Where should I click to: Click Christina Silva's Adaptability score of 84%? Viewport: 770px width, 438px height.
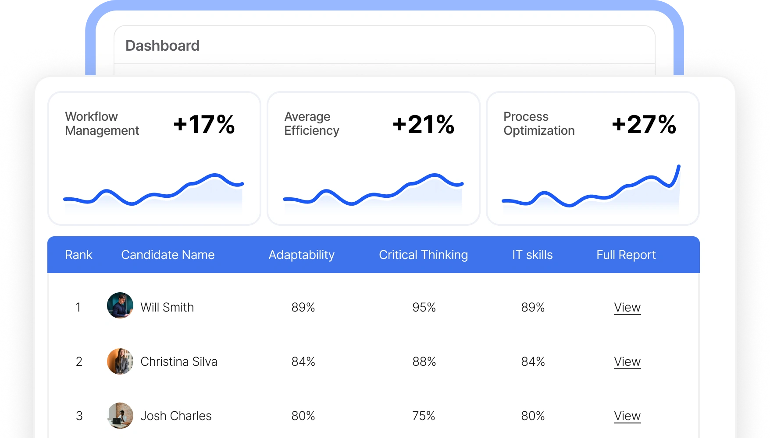coord(303,362)
